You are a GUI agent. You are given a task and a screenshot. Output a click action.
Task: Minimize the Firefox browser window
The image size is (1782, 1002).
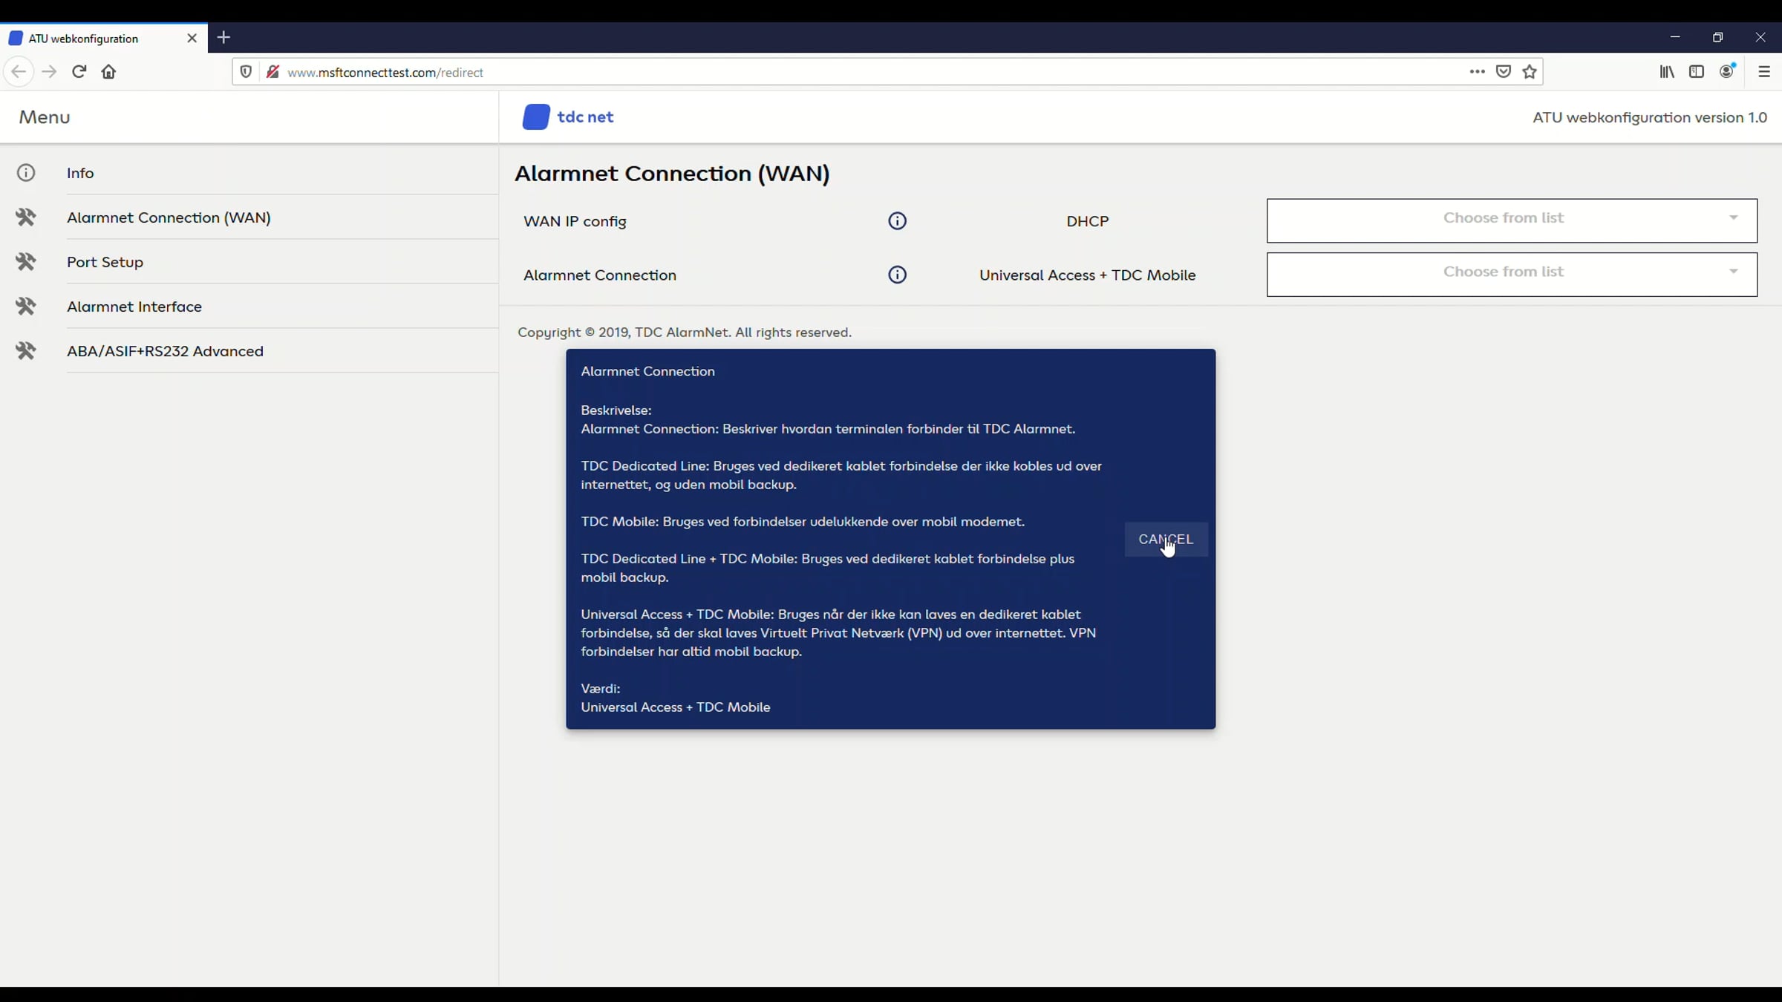click(1675, 37)
